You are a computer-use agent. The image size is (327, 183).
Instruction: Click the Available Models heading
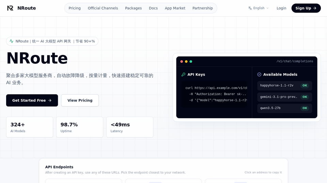280,75
